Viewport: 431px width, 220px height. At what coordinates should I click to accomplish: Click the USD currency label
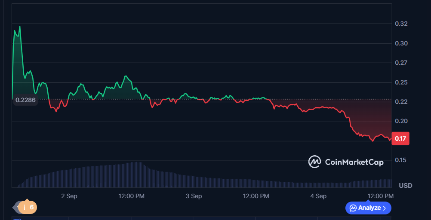coord(405,186)
